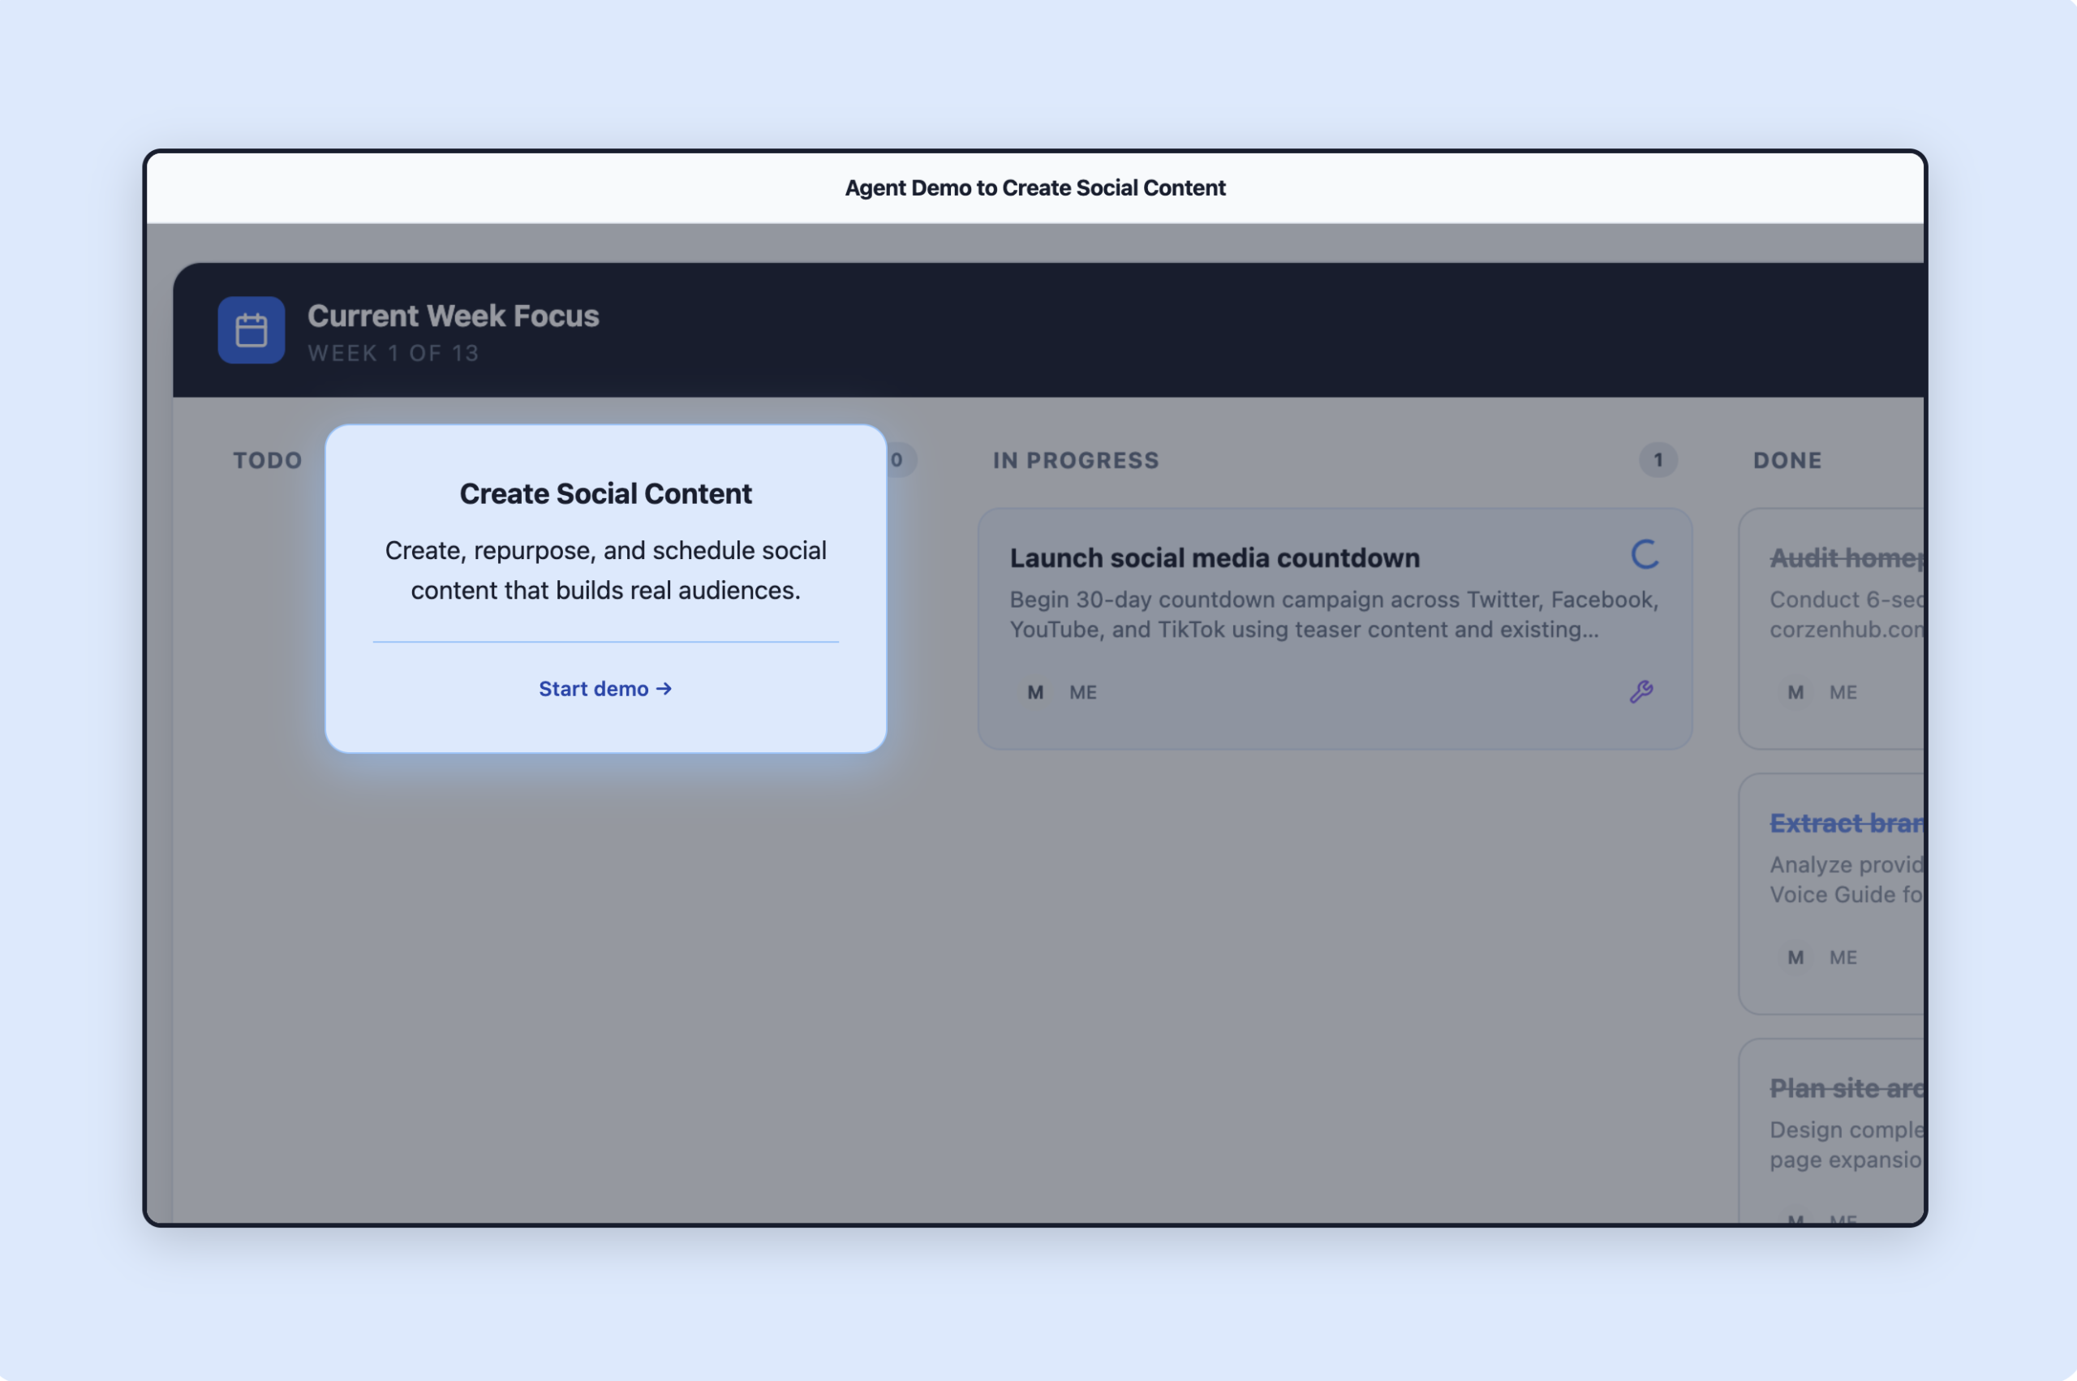Click the zero count badge near TODO

click(897, 459)
